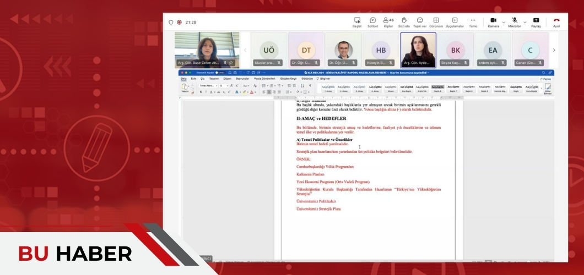
Task: Switch to the Gözden Geçir tab
Action: pos(288,79)
